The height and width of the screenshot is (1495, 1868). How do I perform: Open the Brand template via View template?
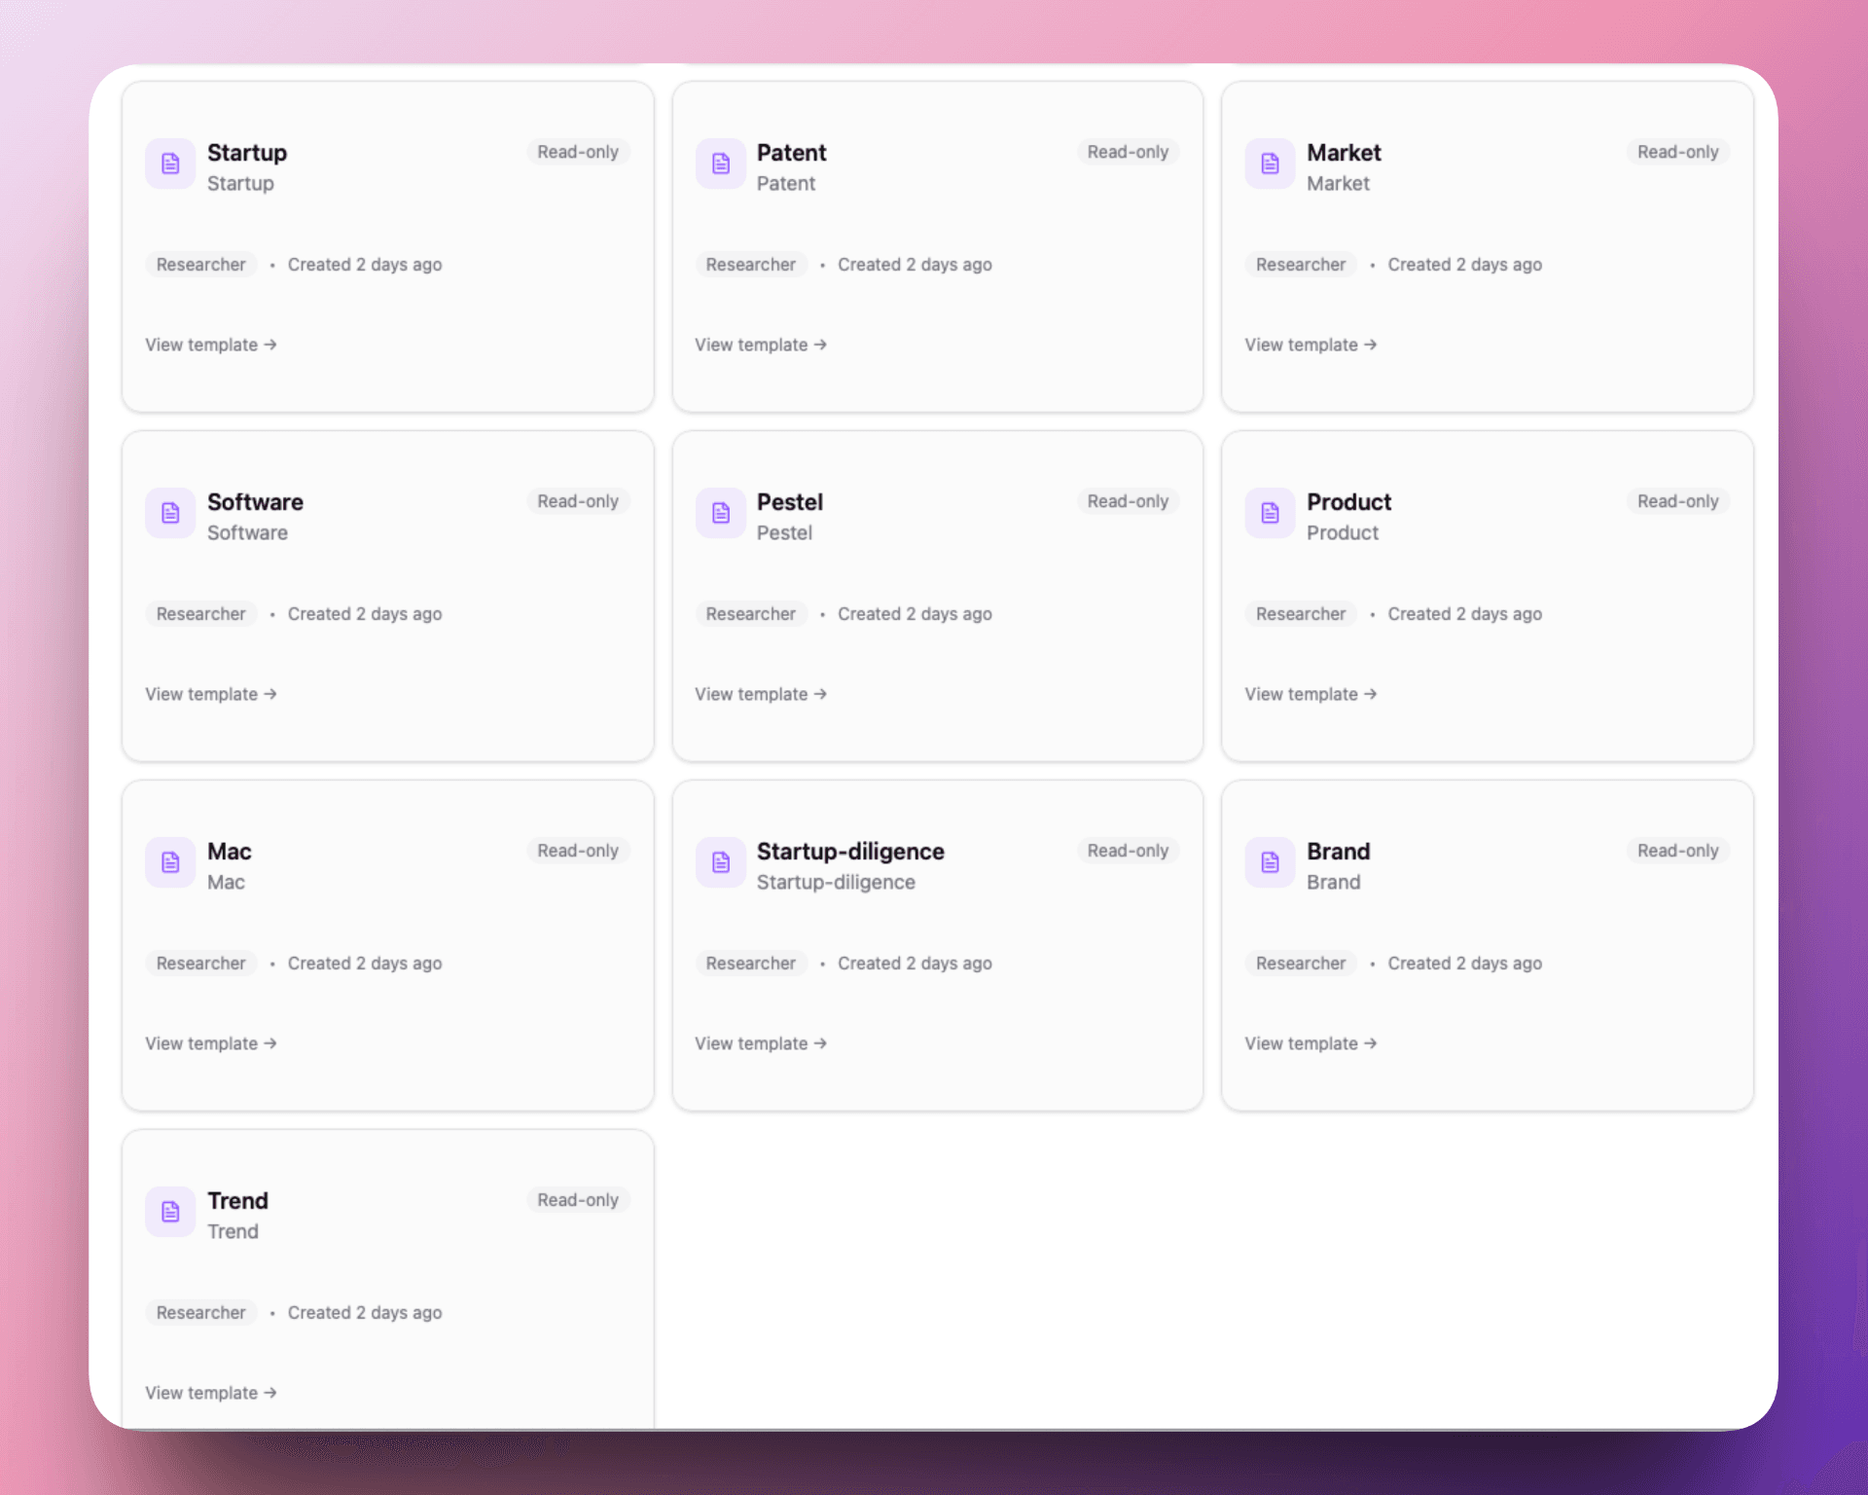tap(1310, 1042)
